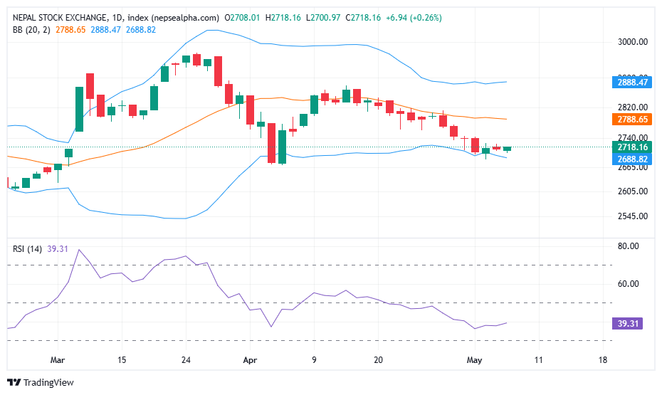
Task: Click the last green candlestick on the chart
Action: click(507, 149)
